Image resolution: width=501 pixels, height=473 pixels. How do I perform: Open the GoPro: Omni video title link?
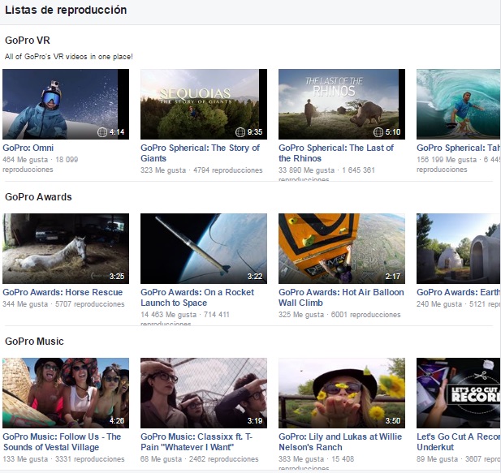pyautogui.click(x=30, y=148)
